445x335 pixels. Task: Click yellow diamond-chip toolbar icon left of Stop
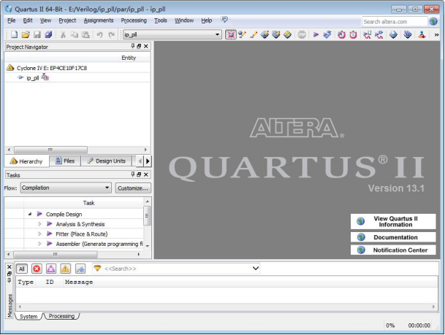[x=287, y=34]
